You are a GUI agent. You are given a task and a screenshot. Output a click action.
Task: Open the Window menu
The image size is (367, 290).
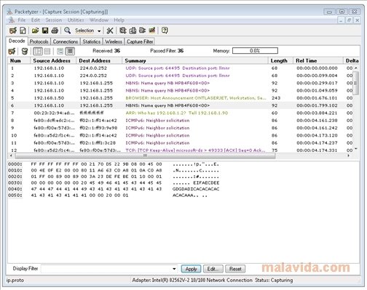(99, 20)
